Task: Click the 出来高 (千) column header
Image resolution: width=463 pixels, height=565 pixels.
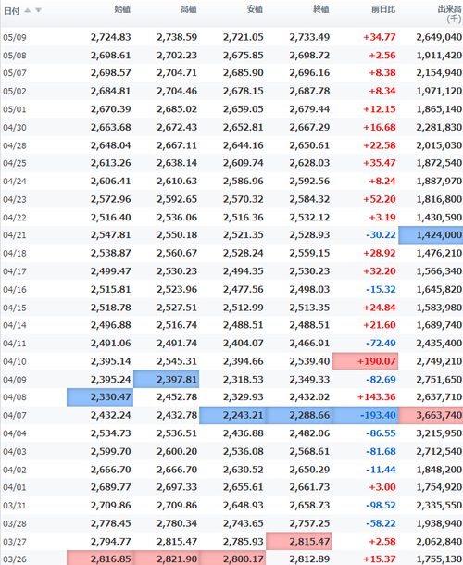Action: [x=450, y=14]
